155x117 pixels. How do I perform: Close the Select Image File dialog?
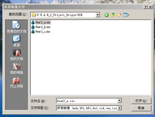(x=150, y=7)
